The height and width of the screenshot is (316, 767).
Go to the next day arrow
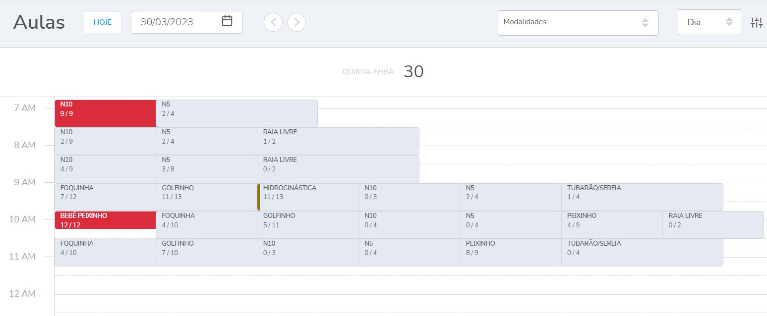(296, 22)
